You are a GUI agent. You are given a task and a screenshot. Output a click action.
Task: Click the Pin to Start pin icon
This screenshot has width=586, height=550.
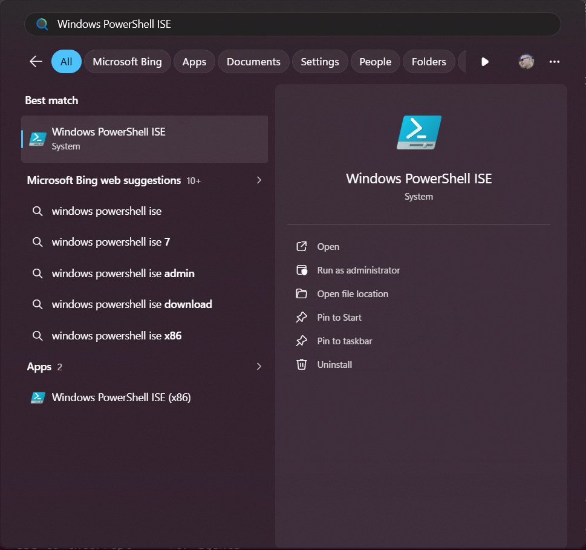pos(302,317)
